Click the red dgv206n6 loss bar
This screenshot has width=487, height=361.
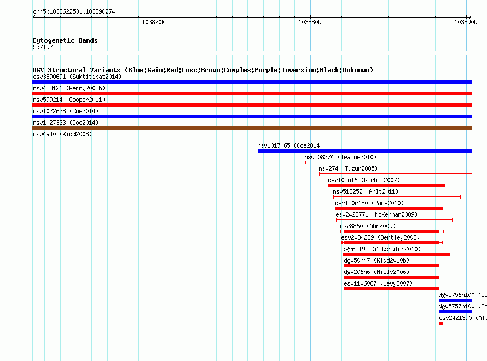pos(392,277)
